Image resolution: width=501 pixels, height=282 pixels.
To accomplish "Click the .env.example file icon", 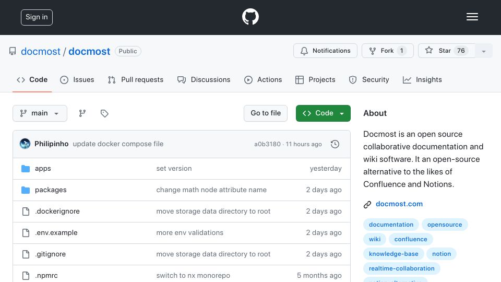I will click(26, 233).
